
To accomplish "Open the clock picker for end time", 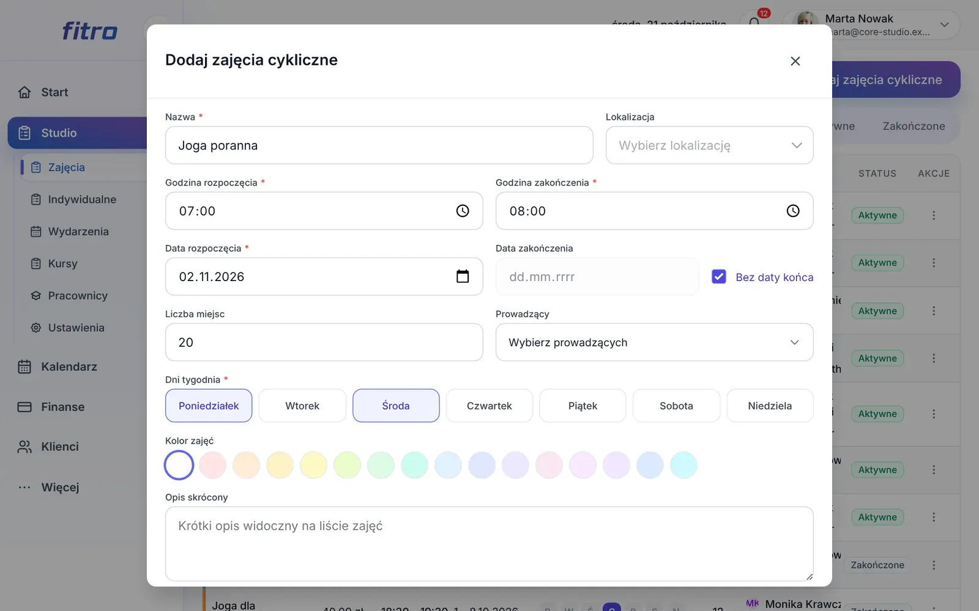I will tap(793, 211).
